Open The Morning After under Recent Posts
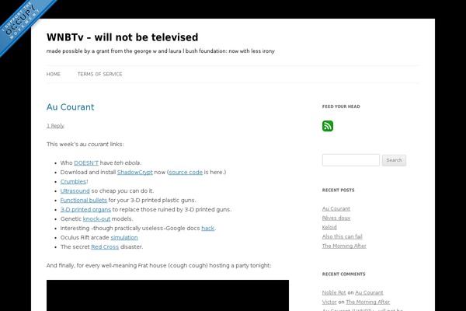 (344, 246)
